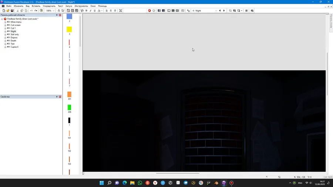This screenshot has width=333, height=187.
Task: Click the horizontal scrollbar of frame editor
Action: click(x=178, y=173)
